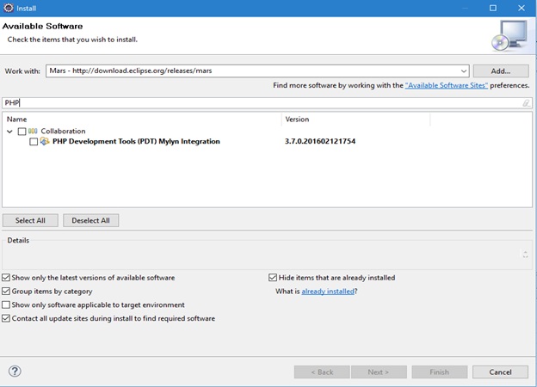Viewport: 537px width, 387px height.
Task: Click the Version column header
Action: (x=355, y=119)
